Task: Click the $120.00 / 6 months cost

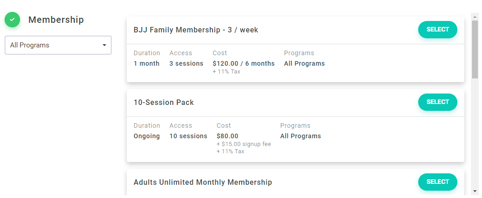Action: (x=244, y=63)
